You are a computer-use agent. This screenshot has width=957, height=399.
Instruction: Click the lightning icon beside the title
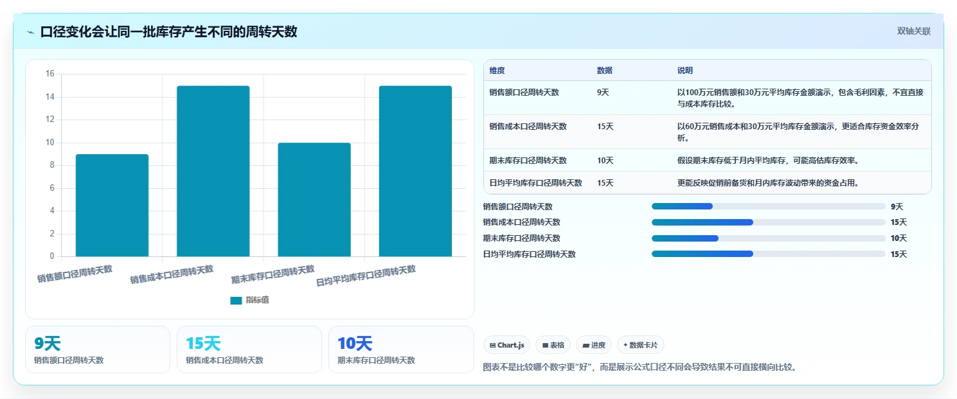click(31, 32)
